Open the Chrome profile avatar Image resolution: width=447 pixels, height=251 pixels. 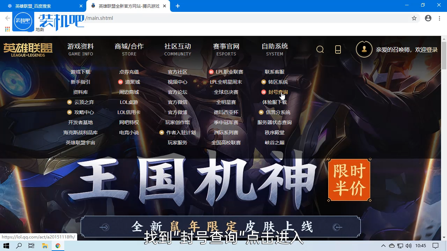tap(428, 18)
